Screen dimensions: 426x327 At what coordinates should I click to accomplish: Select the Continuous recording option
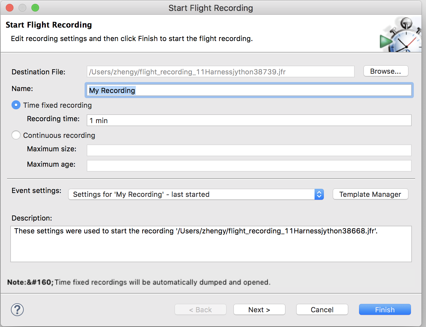coord(16,135)
